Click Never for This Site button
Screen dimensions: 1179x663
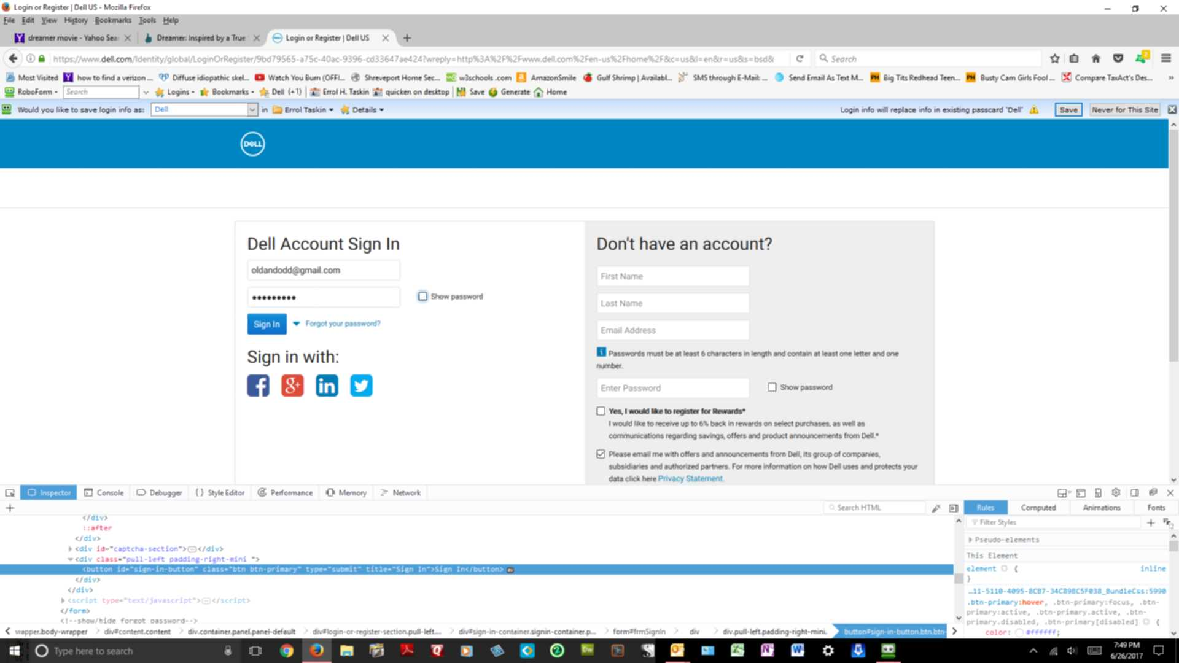tap(1125, 110)
